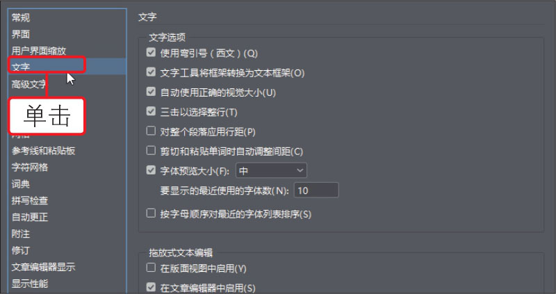Select 常规 in the preferences list
Screen dimensions: 556x294
21,17
